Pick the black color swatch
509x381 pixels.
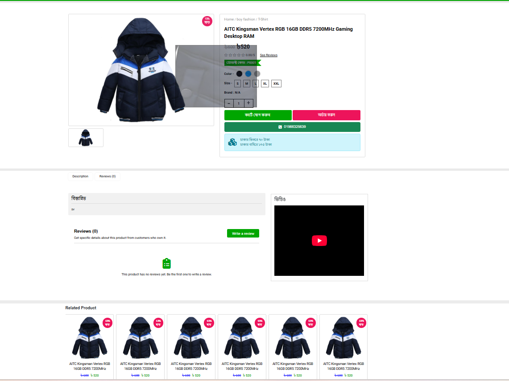[239, 74]
